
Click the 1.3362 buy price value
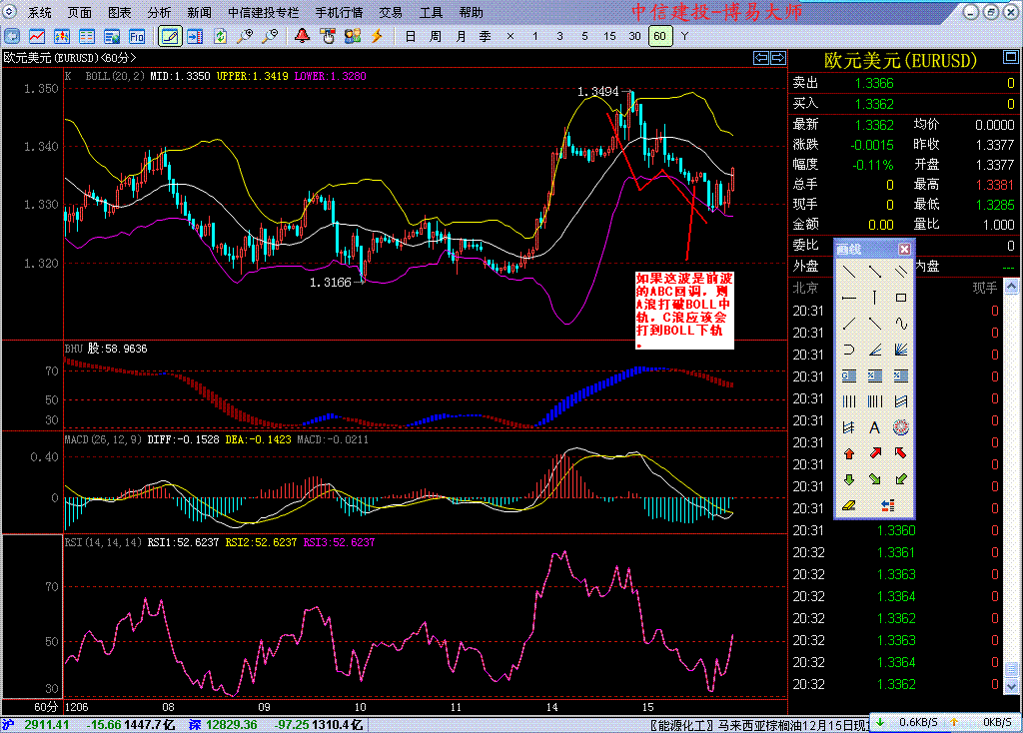coord(874,104)
